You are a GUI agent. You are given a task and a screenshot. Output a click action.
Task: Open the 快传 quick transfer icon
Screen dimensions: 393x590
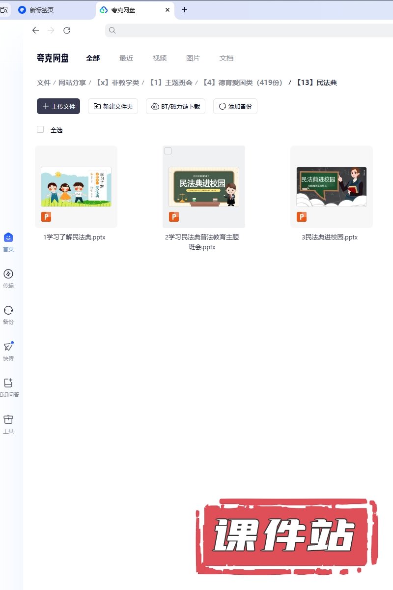pos(8,347)
